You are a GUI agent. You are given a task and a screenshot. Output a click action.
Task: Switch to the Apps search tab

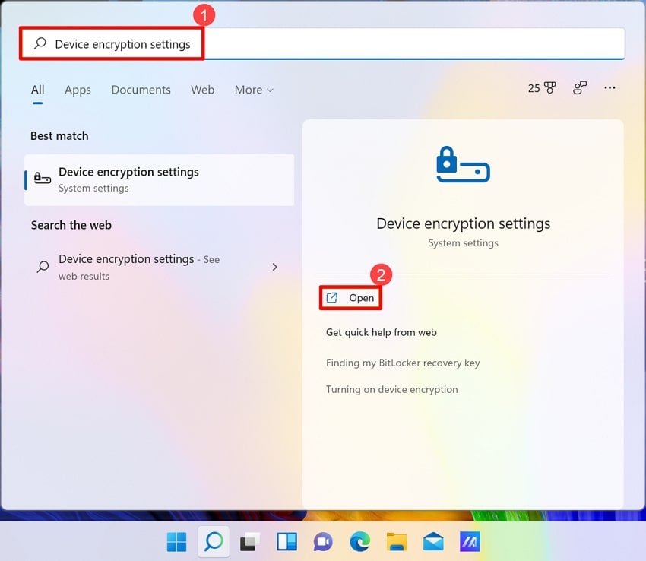[x=78, y=90]
